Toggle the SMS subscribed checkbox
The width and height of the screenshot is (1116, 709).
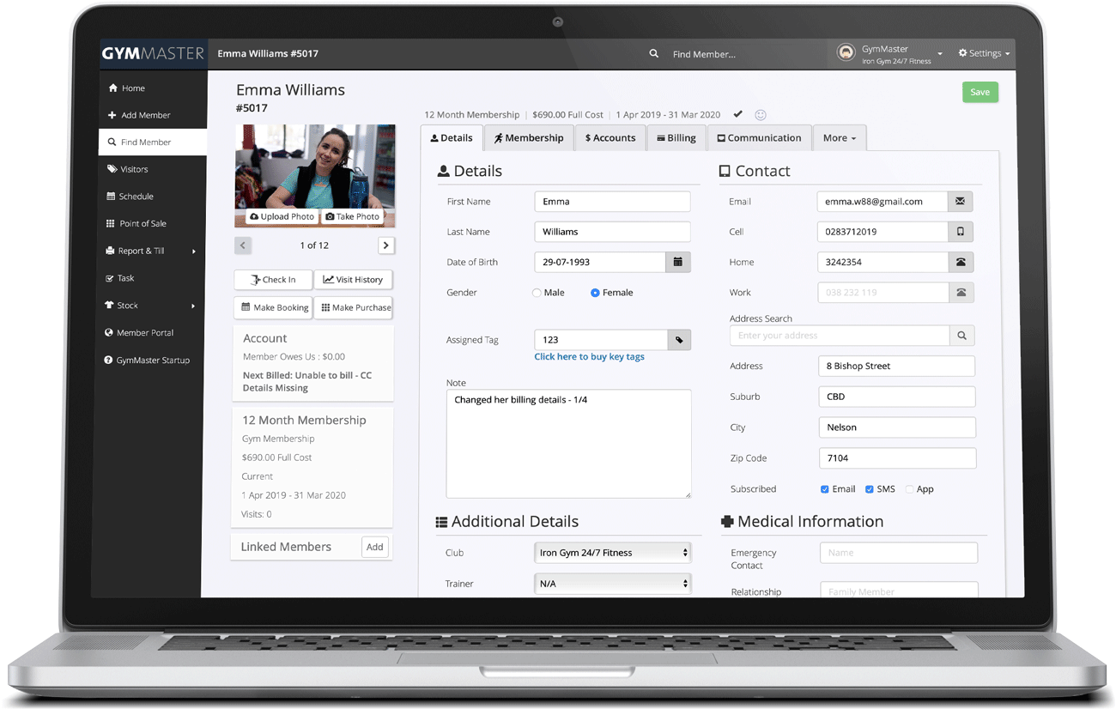[870, 489]
